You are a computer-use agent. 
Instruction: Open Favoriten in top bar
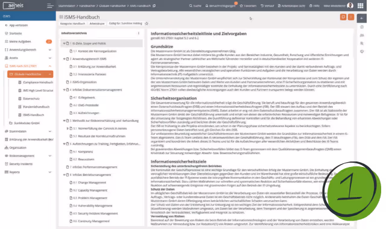coord(248,5)
